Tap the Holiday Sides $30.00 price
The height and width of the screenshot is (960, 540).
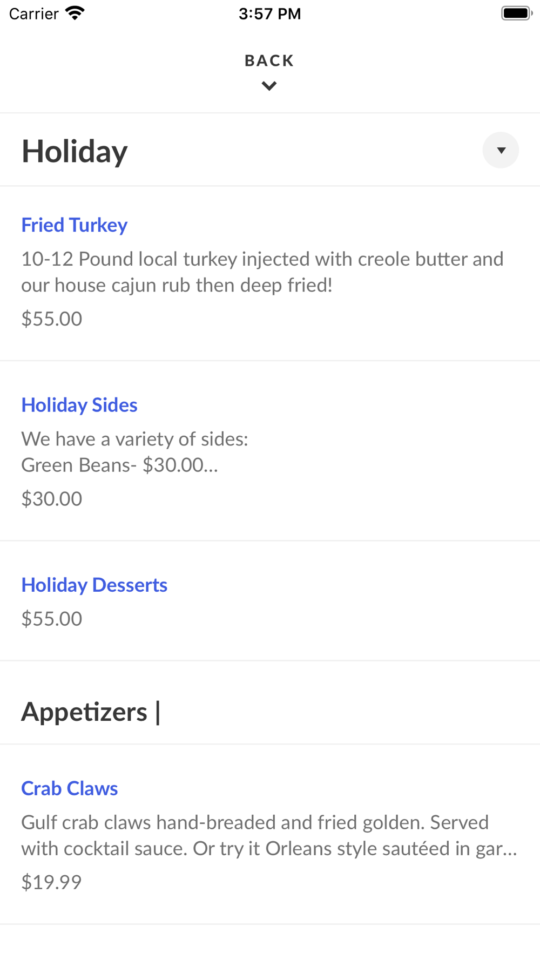[52, 498]
